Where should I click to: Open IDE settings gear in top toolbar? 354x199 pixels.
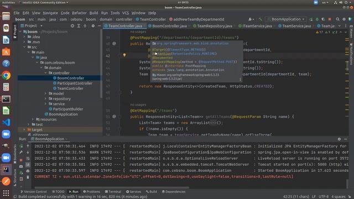click(344, 19)
